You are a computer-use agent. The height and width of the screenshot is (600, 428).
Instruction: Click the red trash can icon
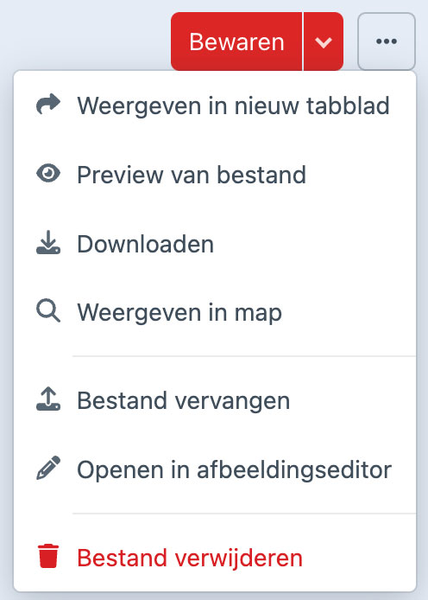point(48,556)
